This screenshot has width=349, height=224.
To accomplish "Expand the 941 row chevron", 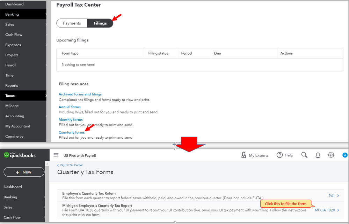I will tap(338, 195).
